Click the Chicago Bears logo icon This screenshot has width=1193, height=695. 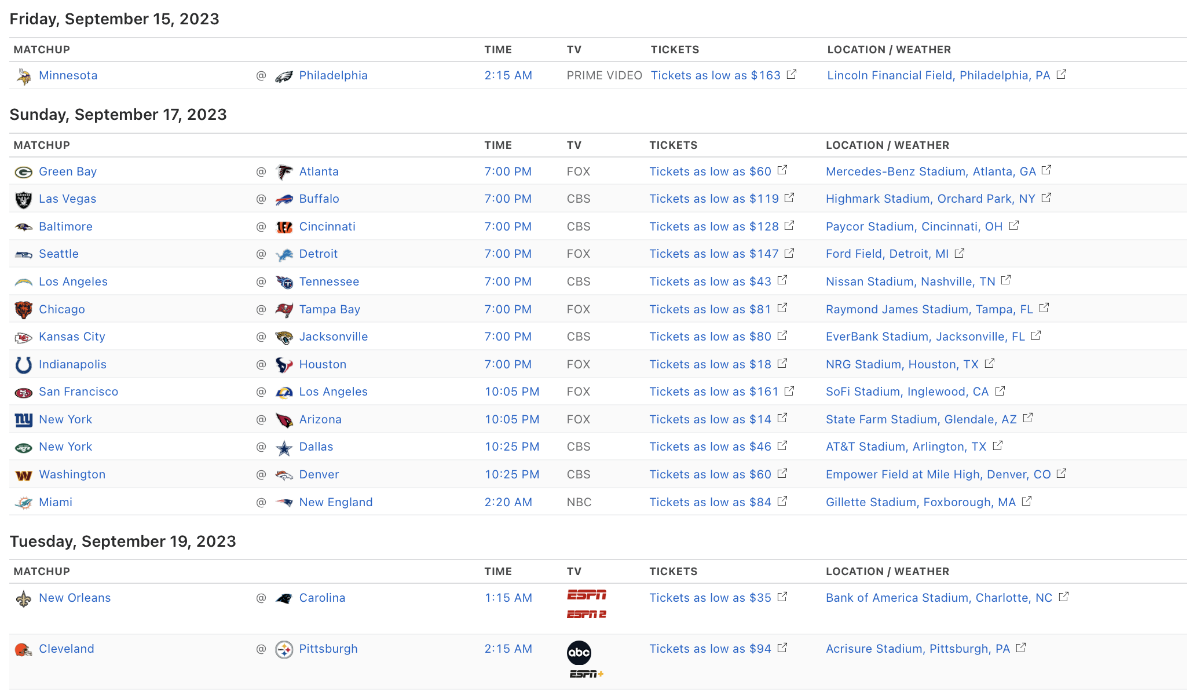(24, 310)
